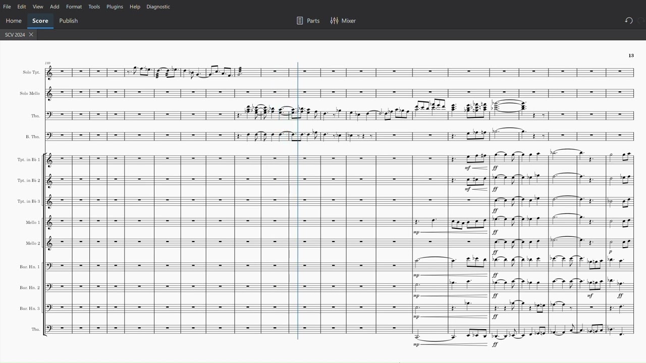646x363 pixels.
Task: Click the Solo Mello staff label
Action: [30, 93]
